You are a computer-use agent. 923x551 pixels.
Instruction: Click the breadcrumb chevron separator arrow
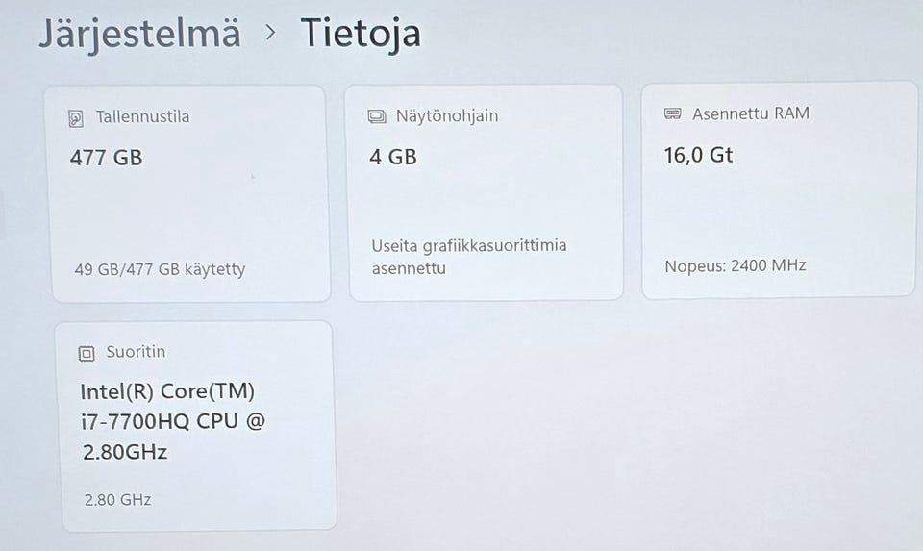click(x=271, y=33)
